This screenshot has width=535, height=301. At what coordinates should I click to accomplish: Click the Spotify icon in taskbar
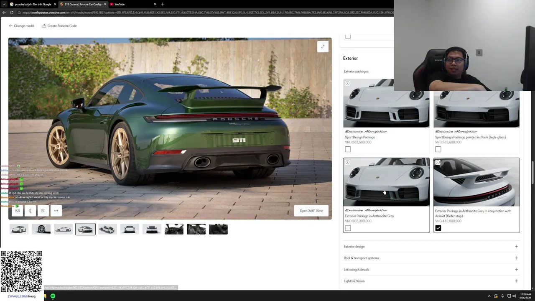point(53,296)
